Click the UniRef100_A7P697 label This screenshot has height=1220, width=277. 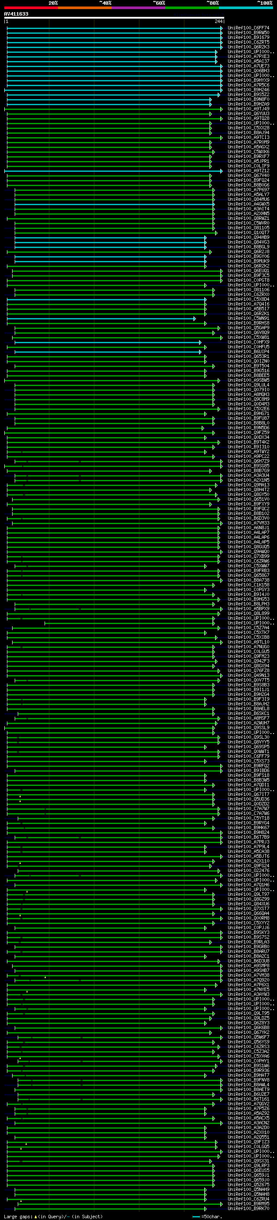tap(248, 190)
